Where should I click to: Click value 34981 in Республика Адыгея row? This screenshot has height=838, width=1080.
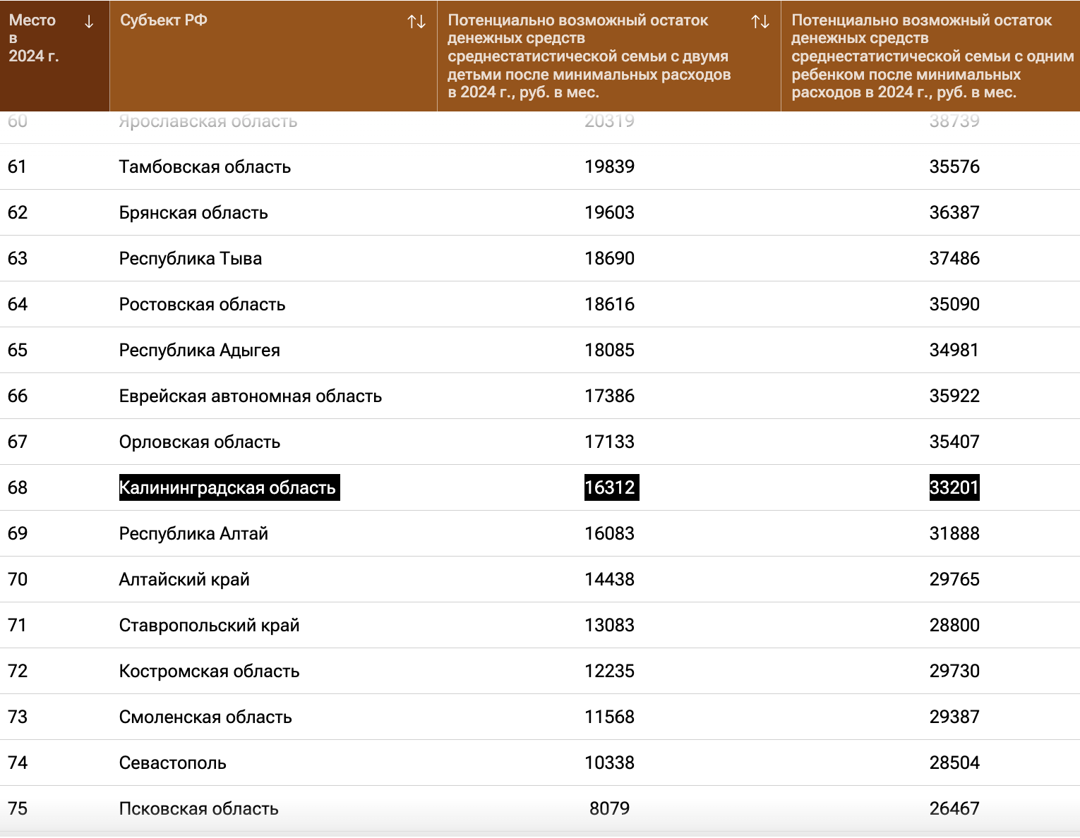point(954,350)
